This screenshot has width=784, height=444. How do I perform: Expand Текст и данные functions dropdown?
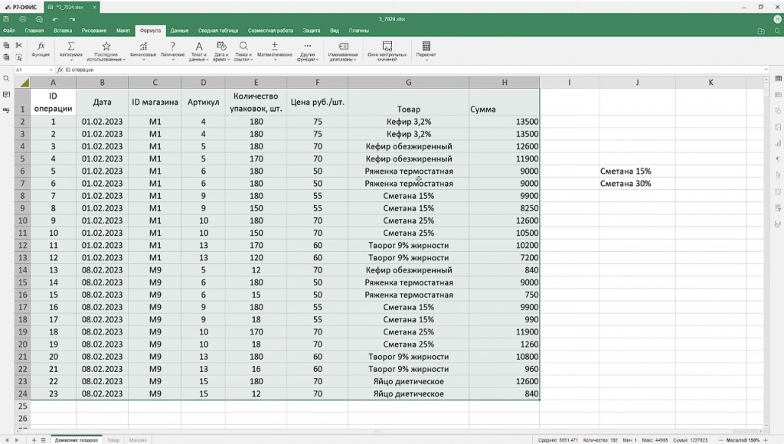pos(207,60)
